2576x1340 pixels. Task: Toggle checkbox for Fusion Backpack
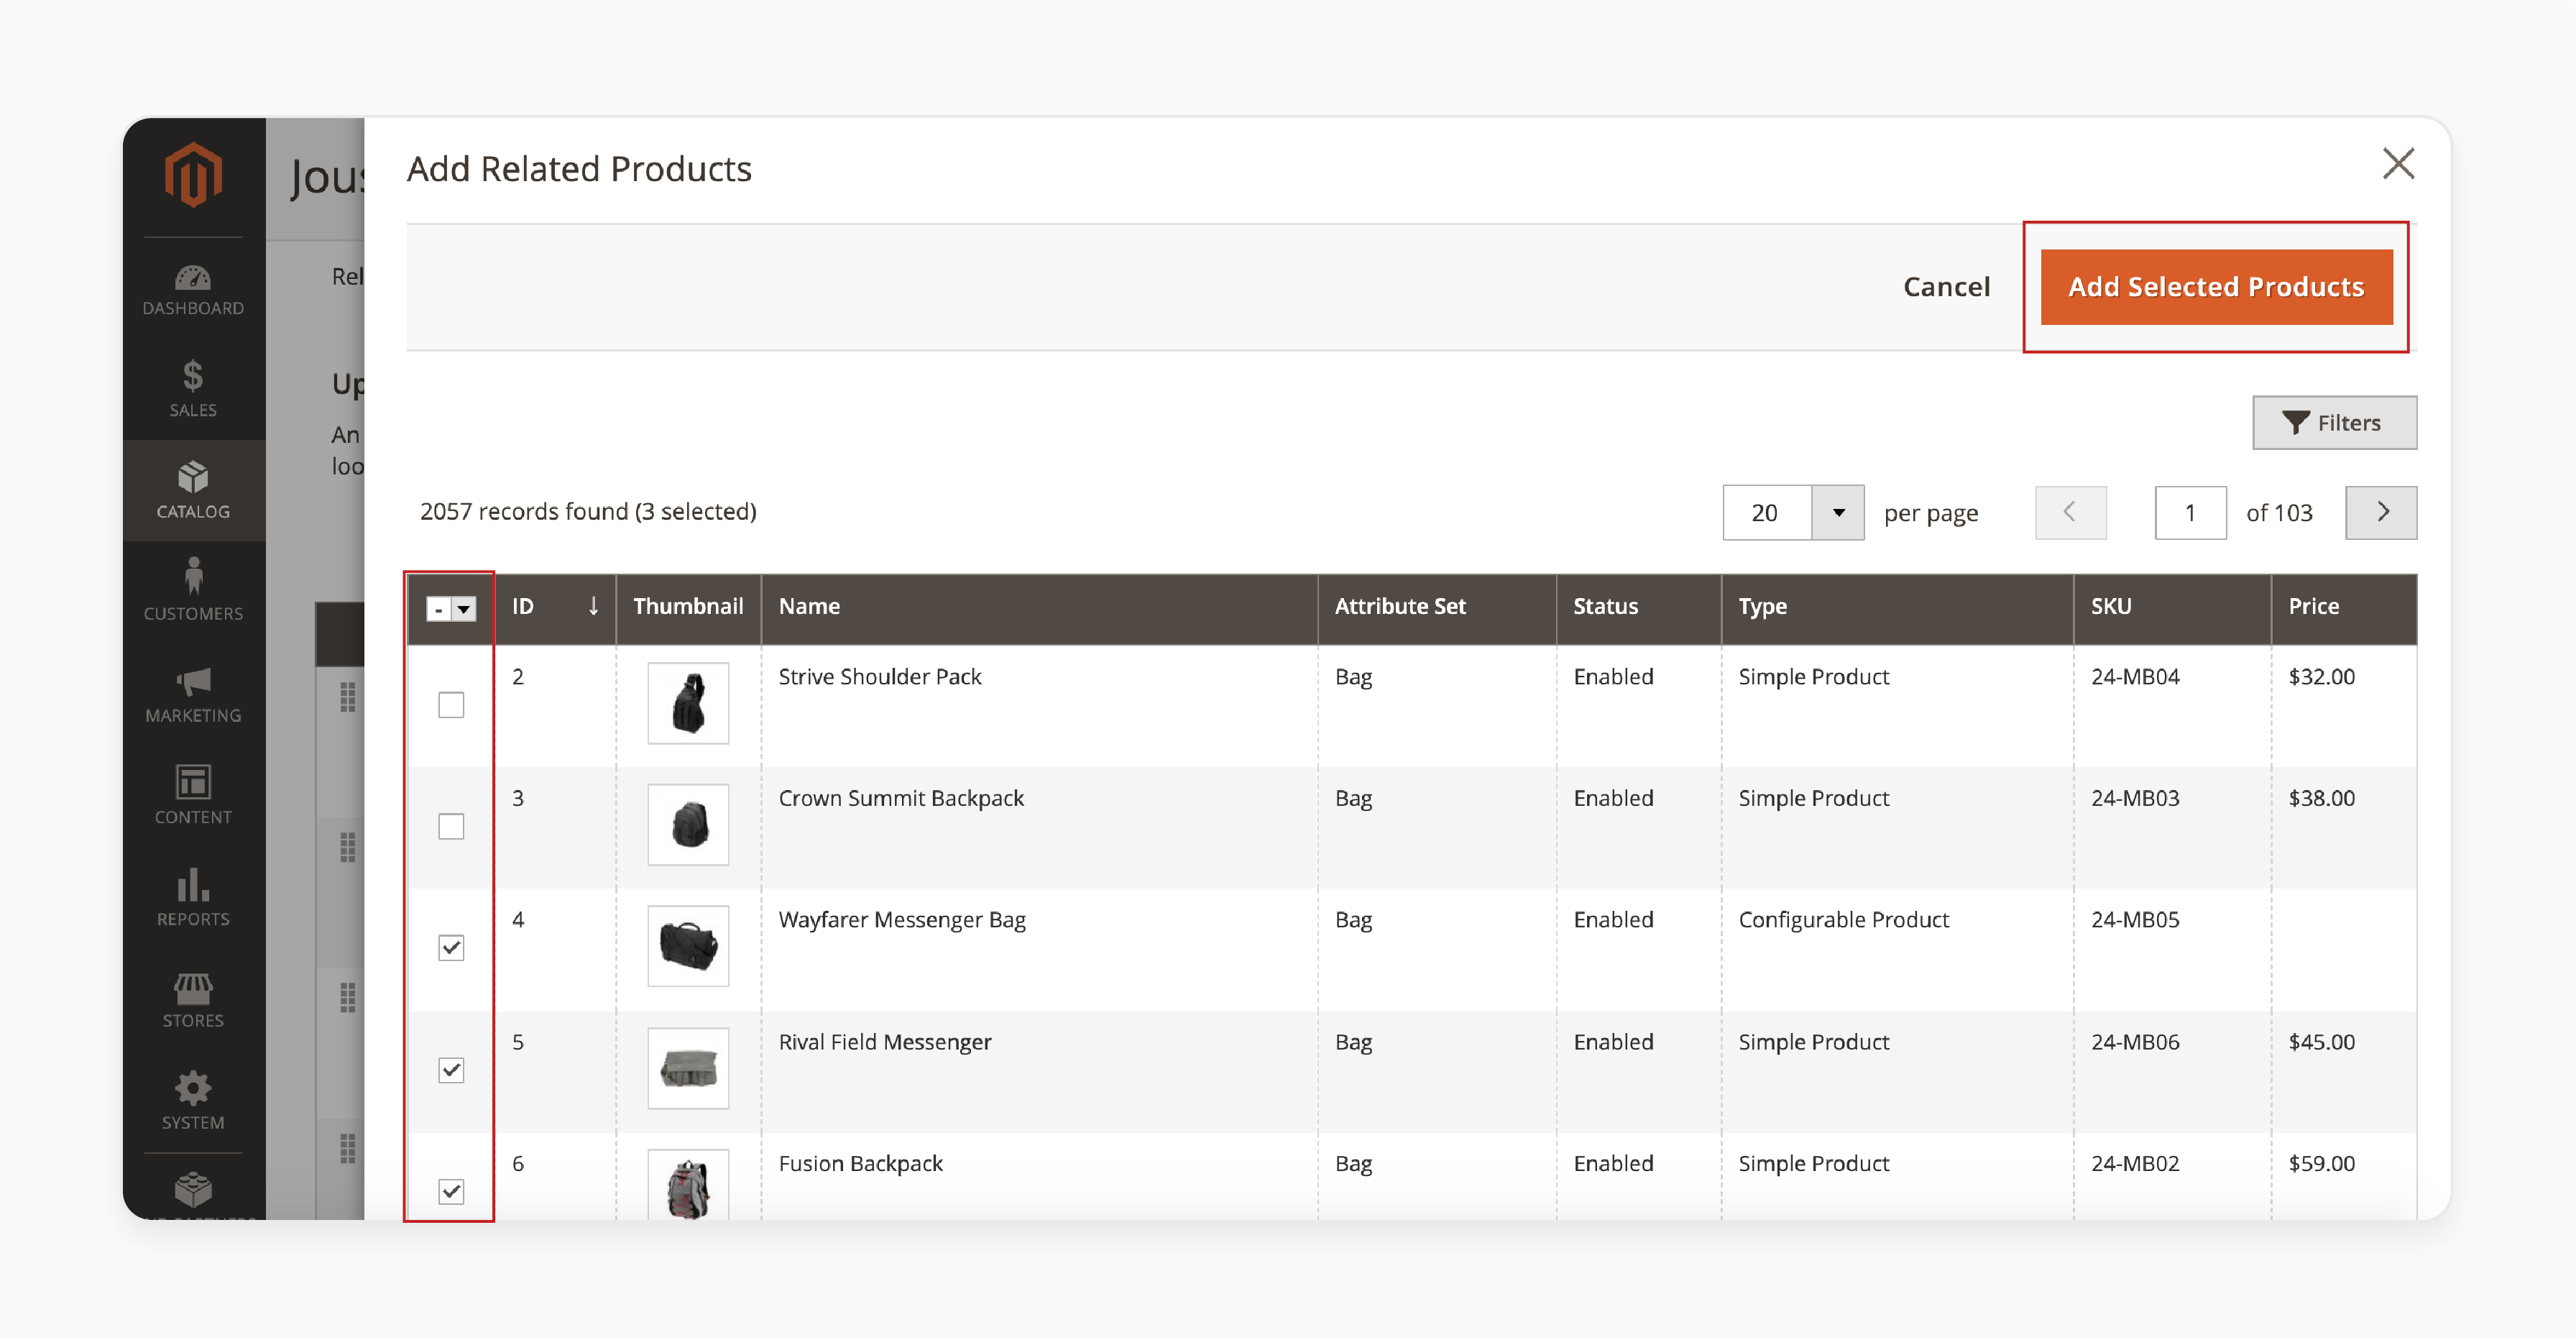[x=450, y=1192]
